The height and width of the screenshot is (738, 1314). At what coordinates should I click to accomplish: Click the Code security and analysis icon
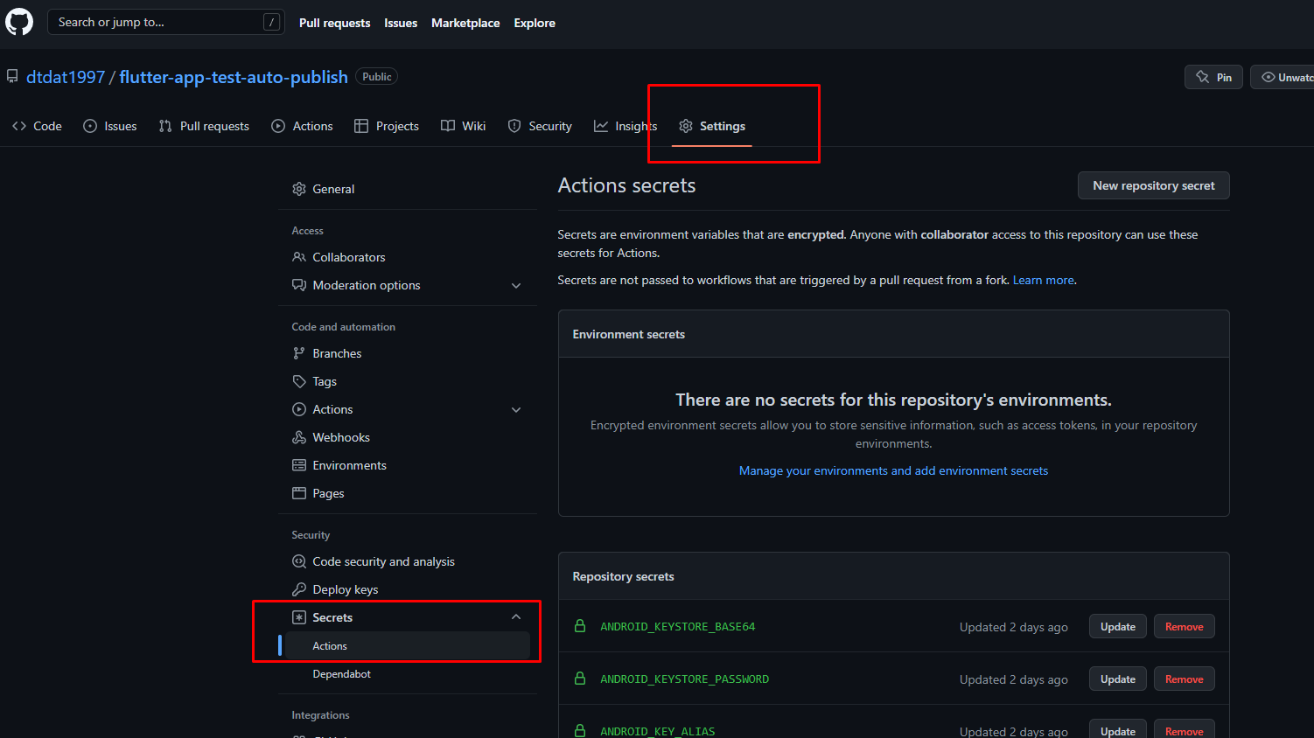tap(299, 561)
